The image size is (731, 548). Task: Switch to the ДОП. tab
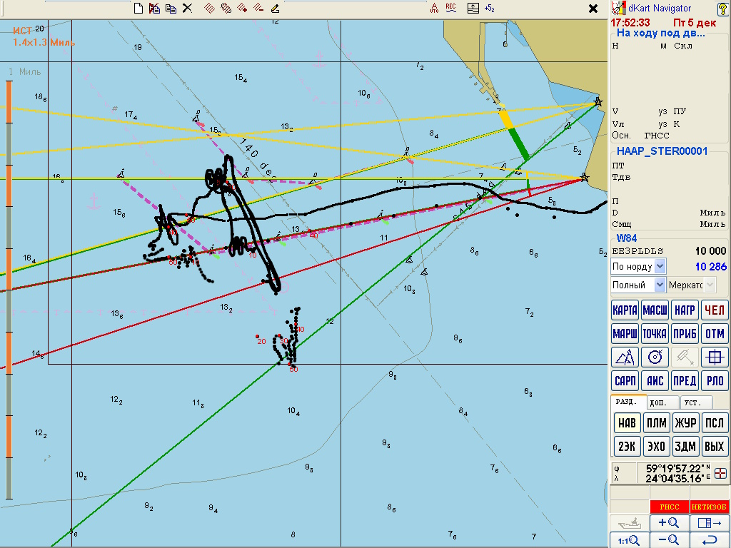pos(663,402)
